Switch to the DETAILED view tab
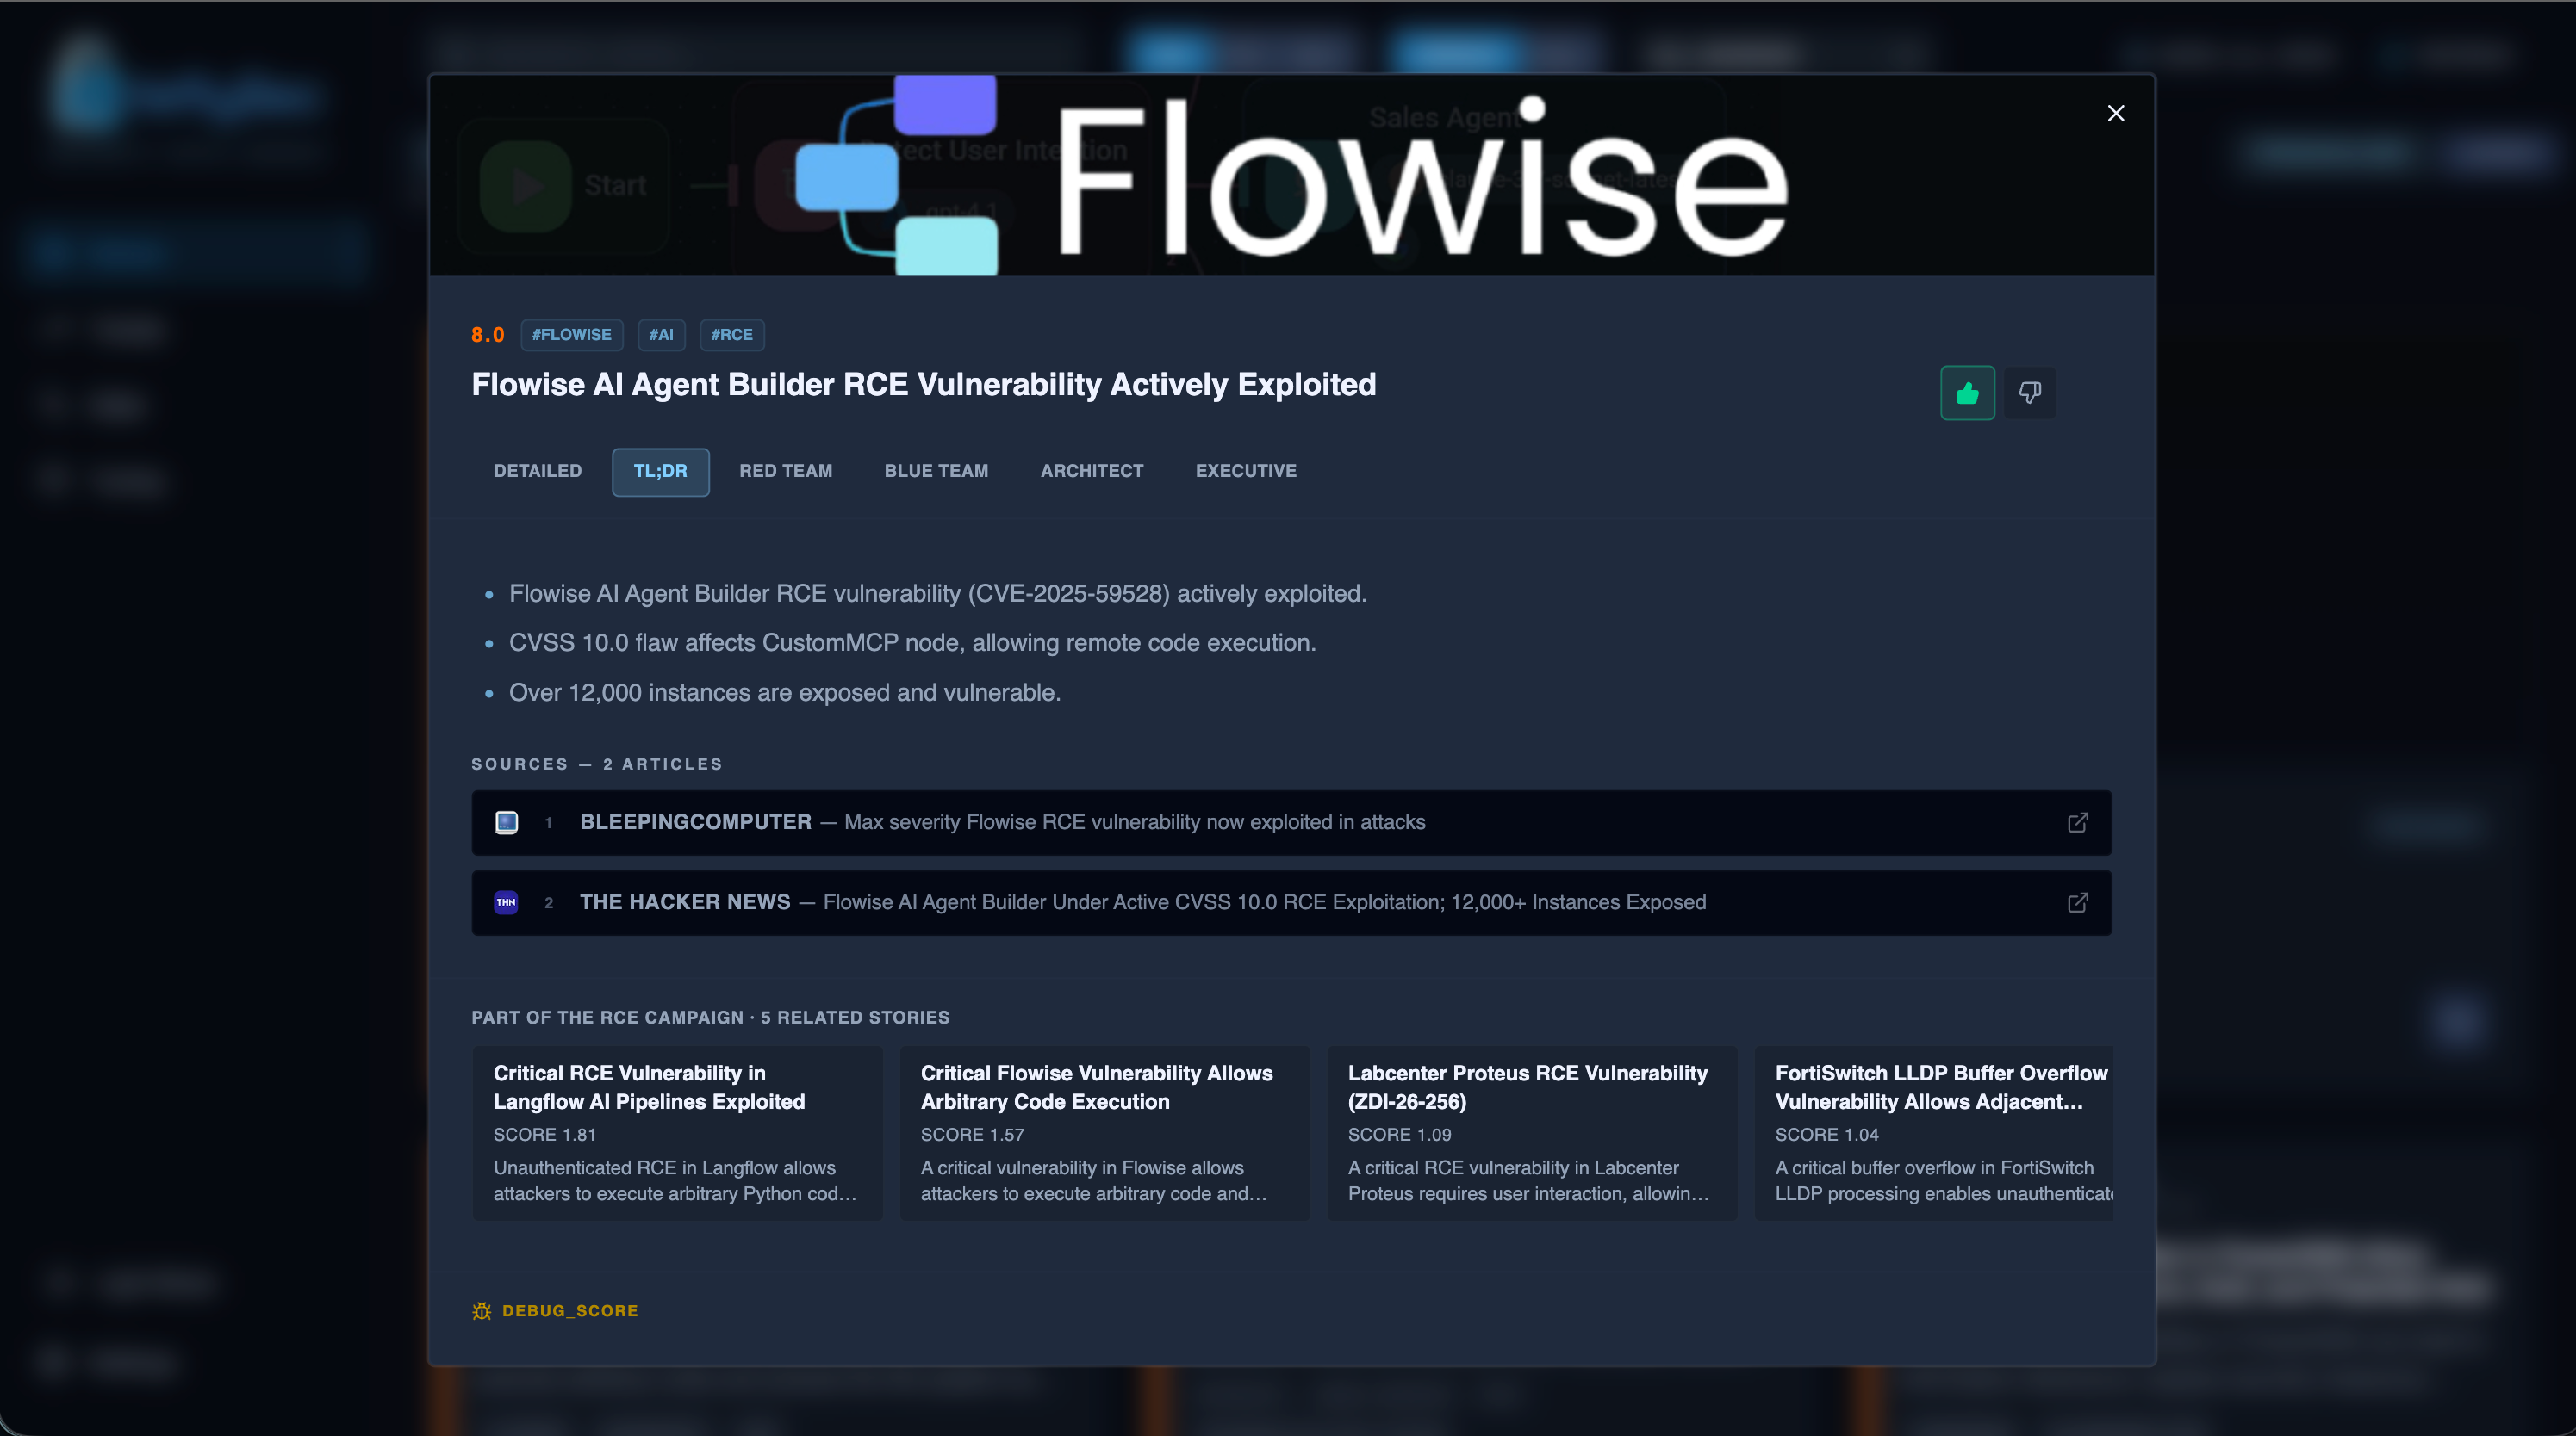This screenshot has height=1436, width=2576. 537,471
